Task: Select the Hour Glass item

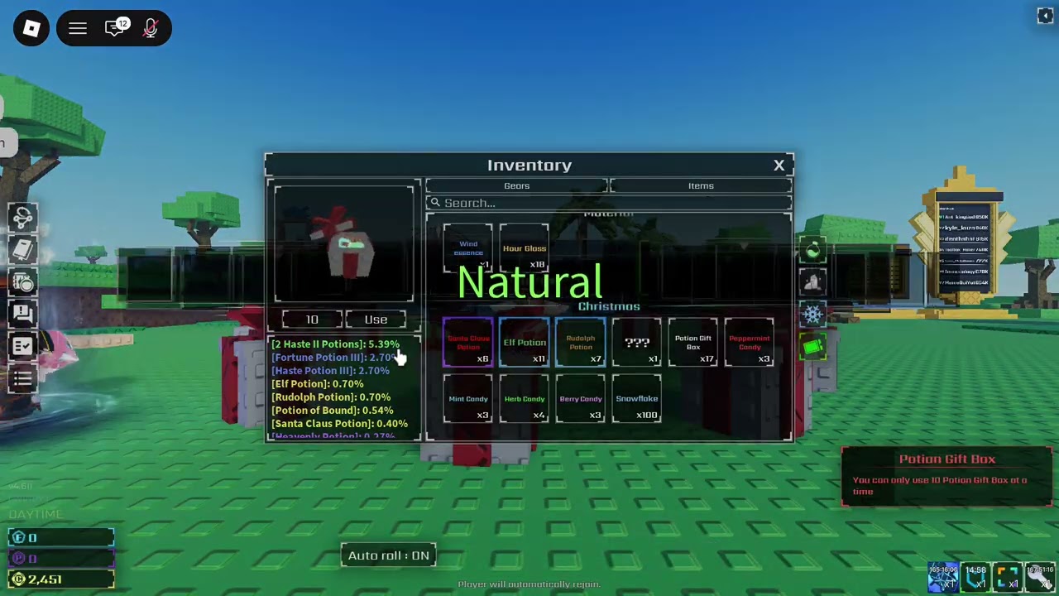Action: [x=525, y=248]
